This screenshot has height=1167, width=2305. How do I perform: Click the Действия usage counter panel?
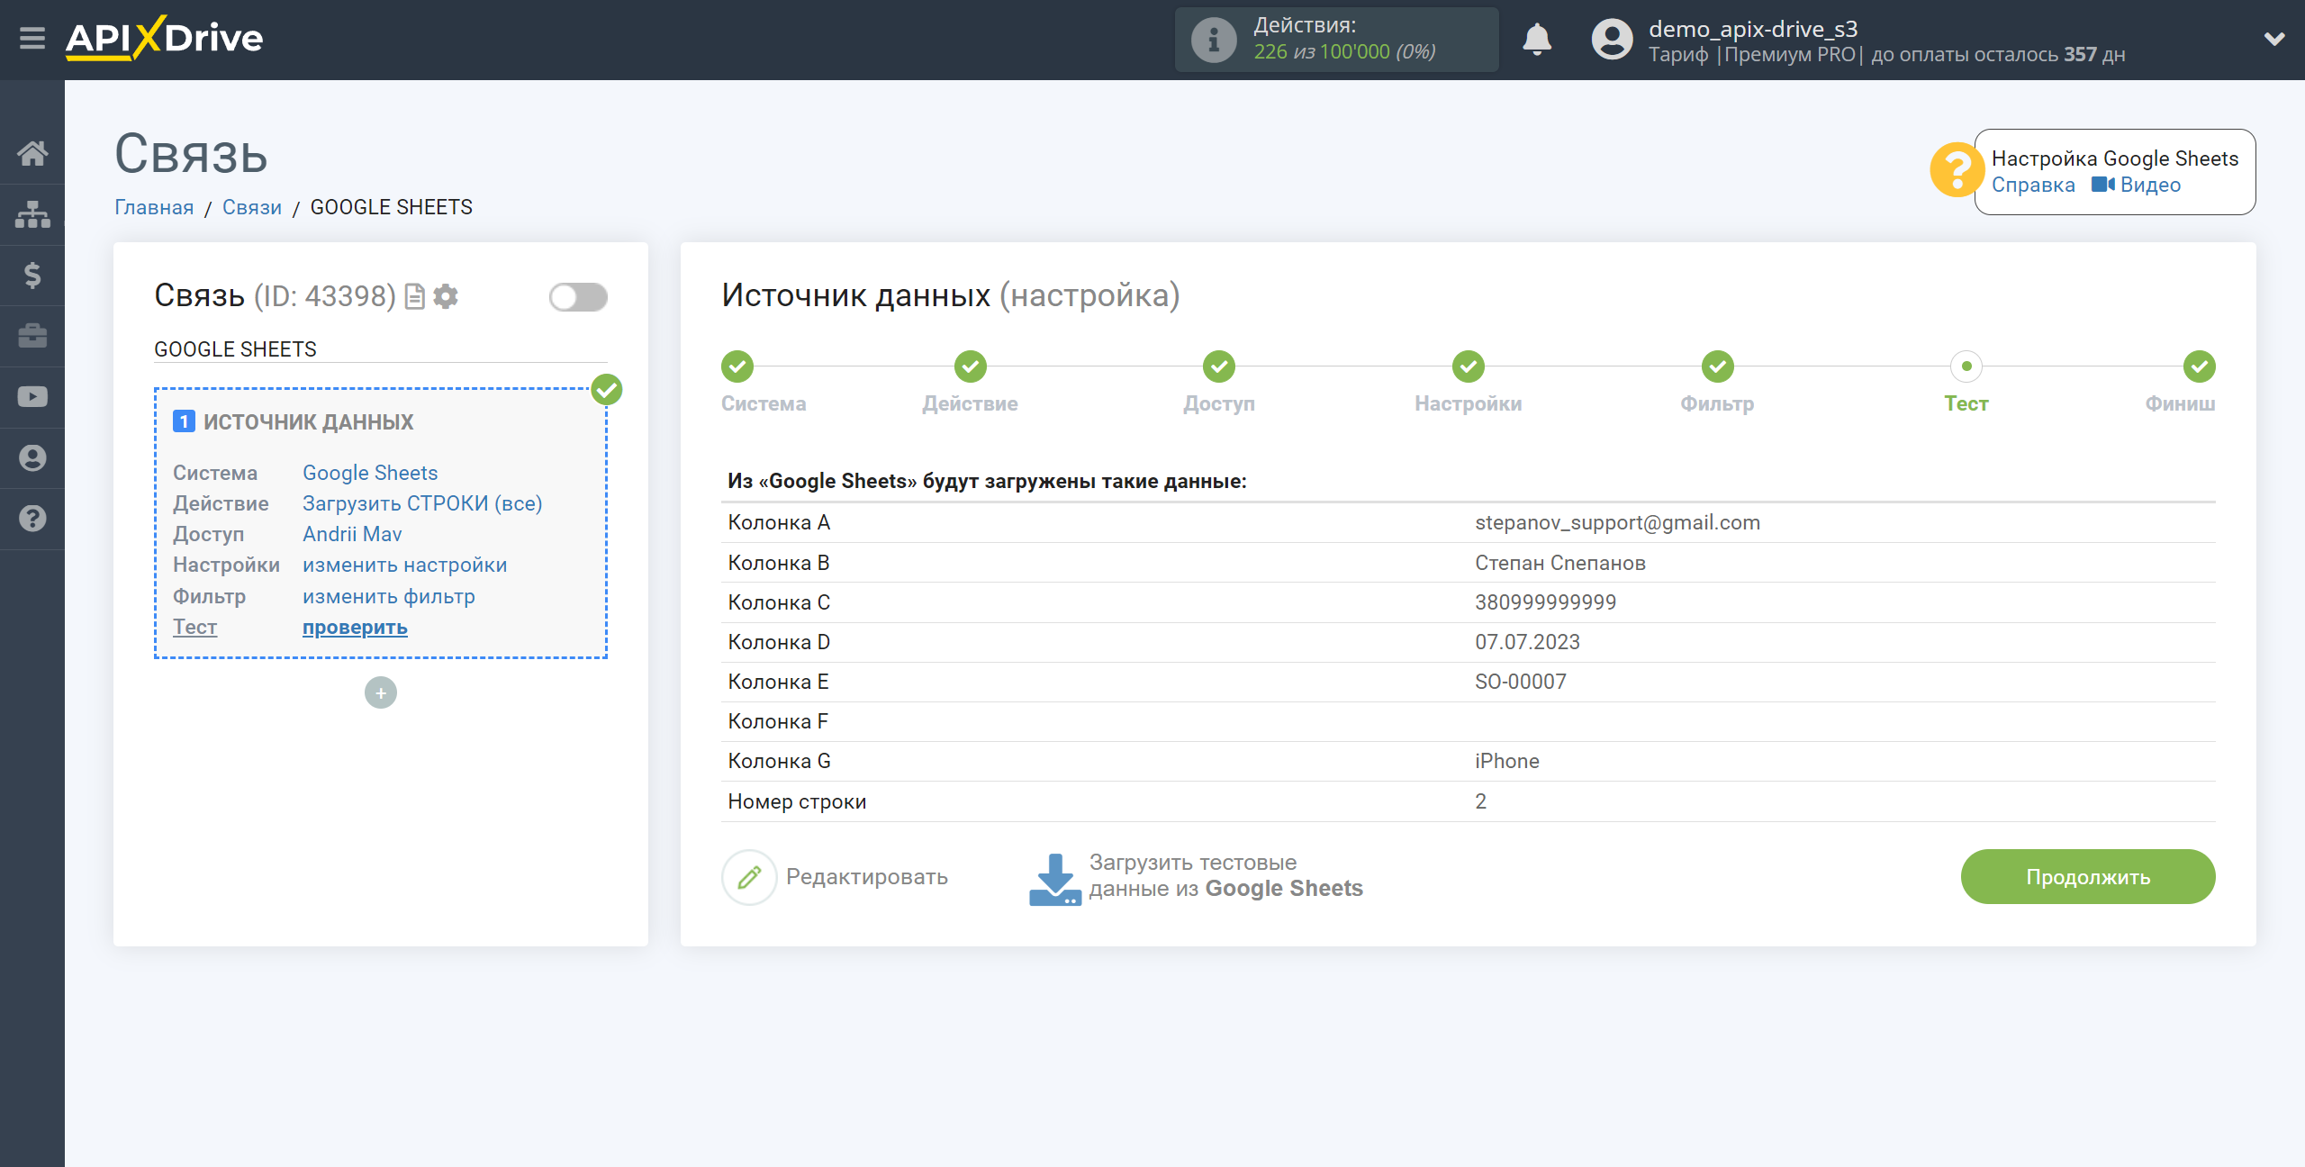[x=1336, y=40]
